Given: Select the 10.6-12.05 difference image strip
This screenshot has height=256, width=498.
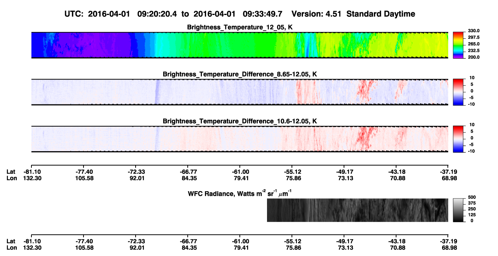Looking at the screenshot, I should (x=239, y=139).
